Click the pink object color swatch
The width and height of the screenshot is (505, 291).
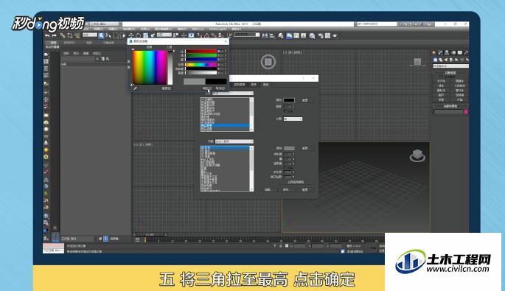[x=466, y=112]
